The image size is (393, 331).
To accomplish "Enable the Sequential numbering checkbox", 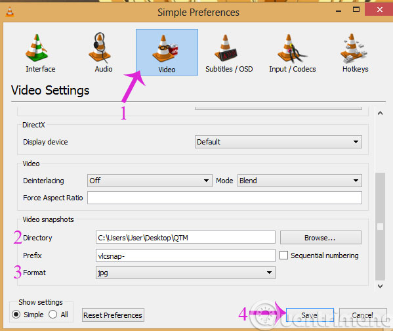I will click(x=283, y=255).
